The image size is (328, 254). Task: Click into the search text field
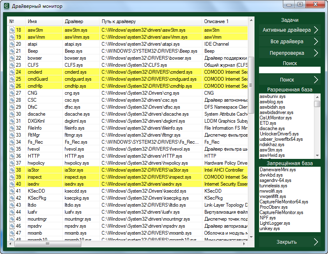289,70
